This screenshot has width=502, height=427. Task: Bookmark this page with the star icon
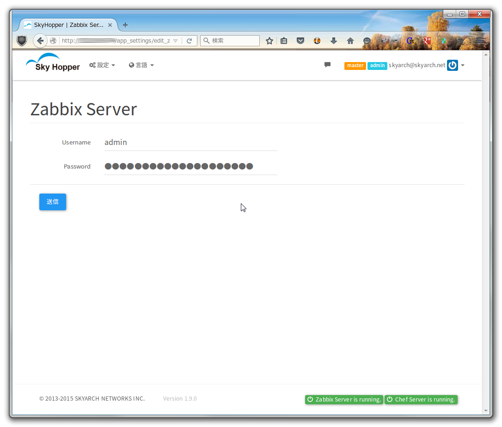[x=269, y=41]
